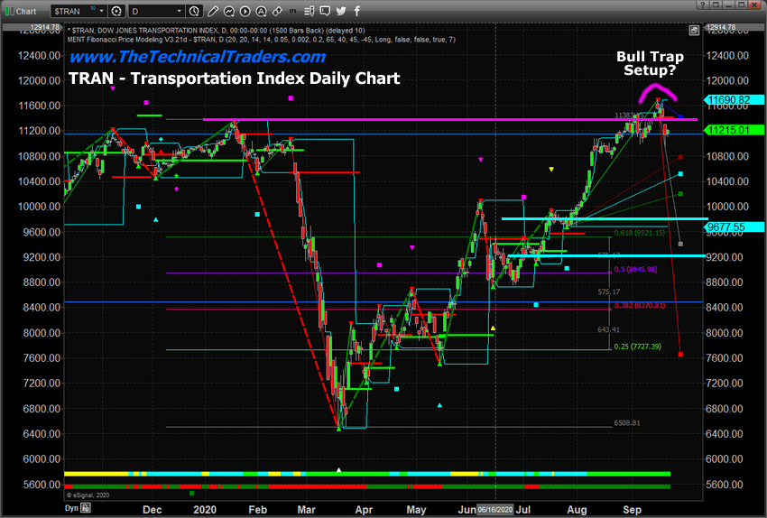Click the 0.382 (8370.81) Fibonacci label
Image resolution: width=767 pixels, height=518 pixels.
640,305
